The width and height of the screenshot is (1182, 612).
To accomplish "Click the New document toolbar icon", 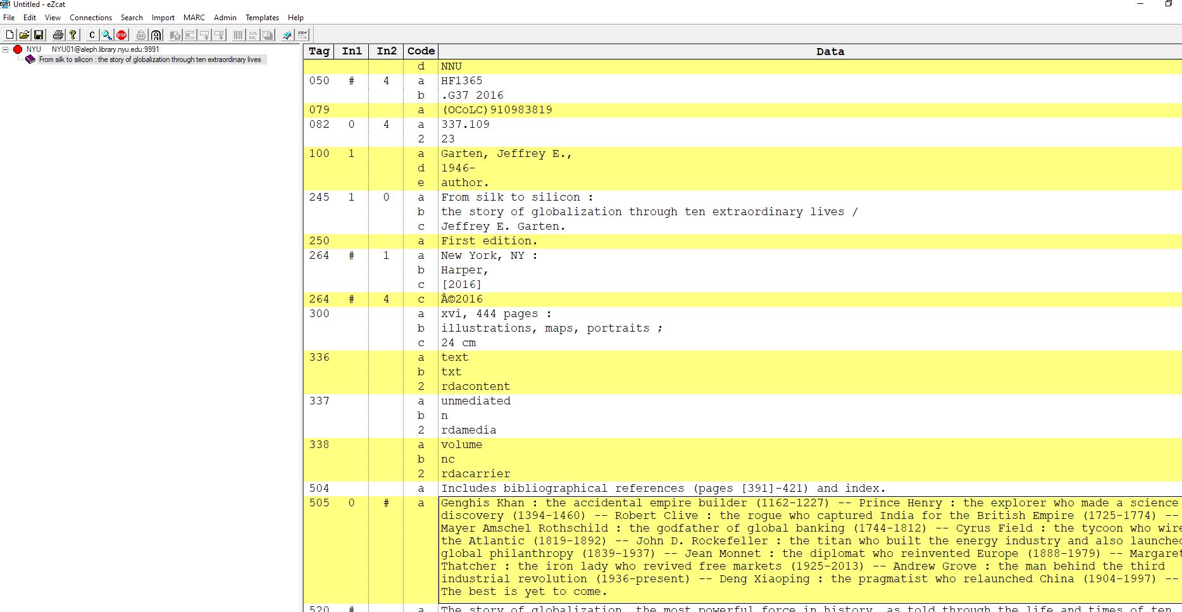I will [10, 35].
